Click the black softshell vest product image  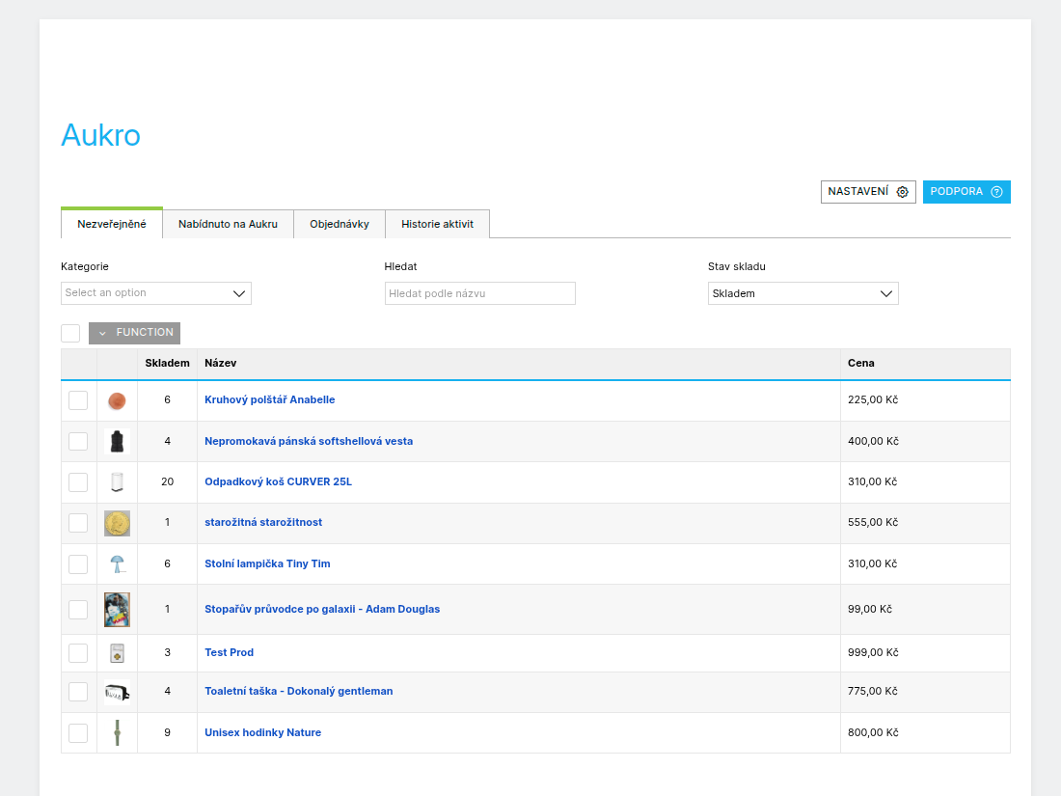pyautogui.click(x=117, y=442)
